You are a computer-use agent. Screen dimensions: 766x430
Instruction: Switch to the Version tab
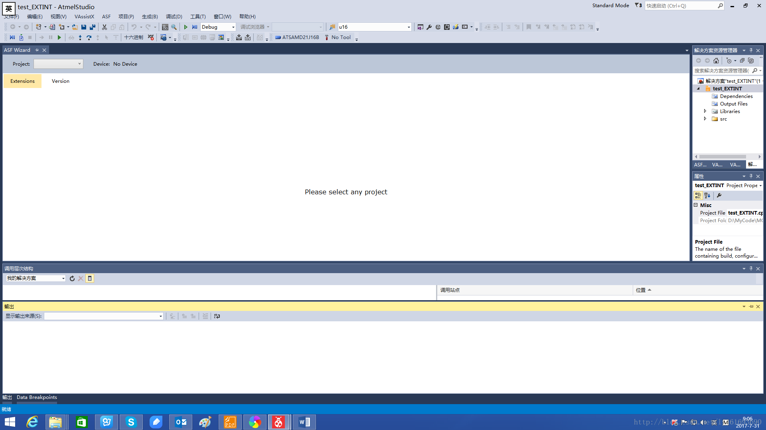click(x=61, y=81)
